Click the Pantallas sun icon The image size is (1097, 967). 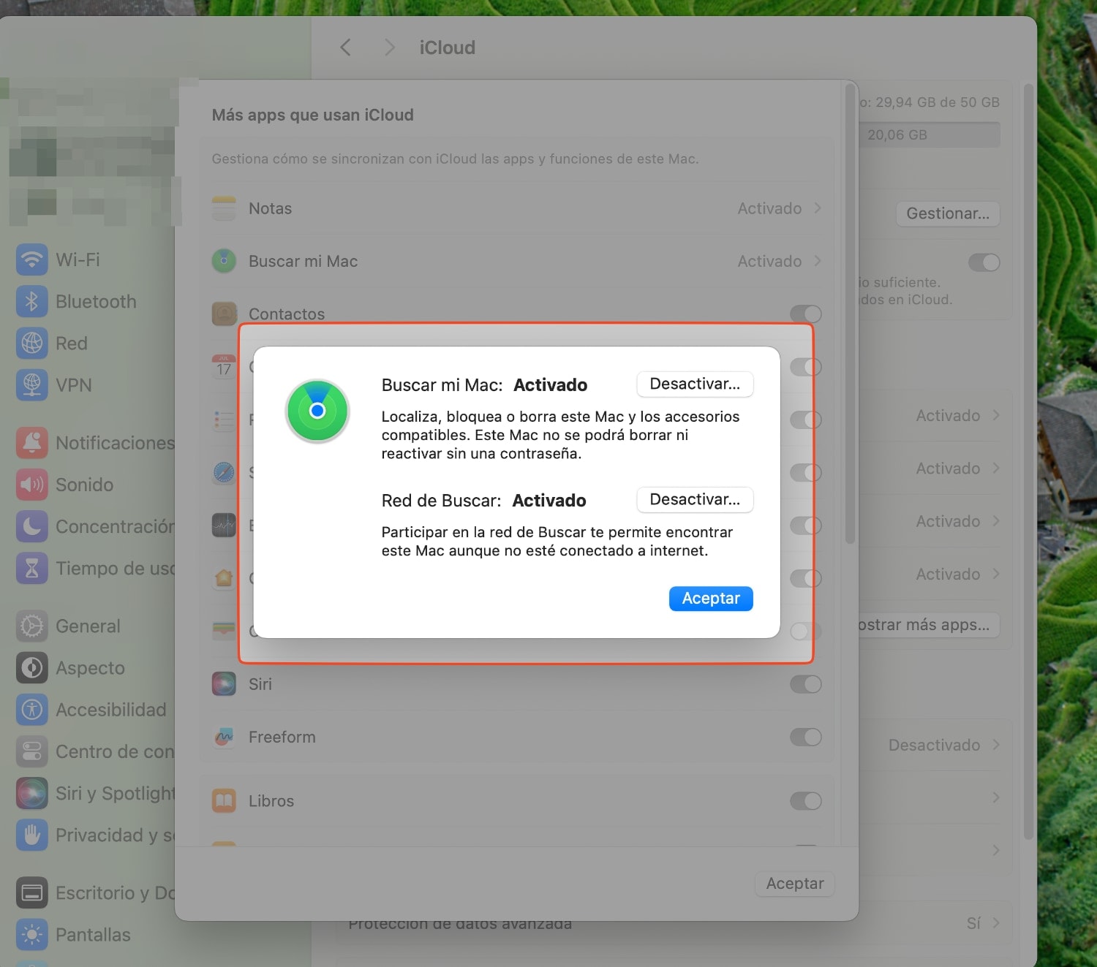pos(31,934)
